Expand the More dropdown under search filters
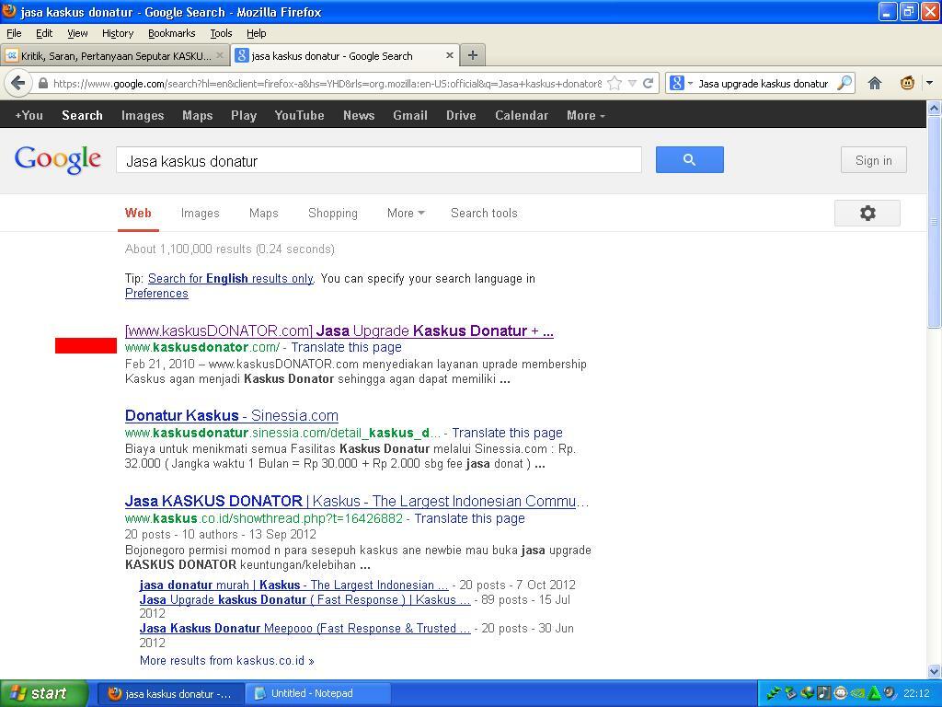Image resolution: width=942 pixels, height=707 pixels. click(x=405, y=213)
